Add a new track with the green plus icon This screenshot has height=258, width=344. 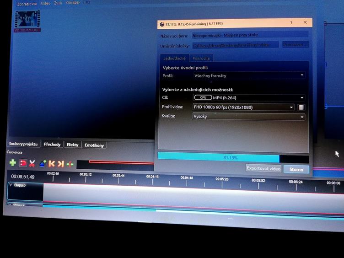(13, 163)
